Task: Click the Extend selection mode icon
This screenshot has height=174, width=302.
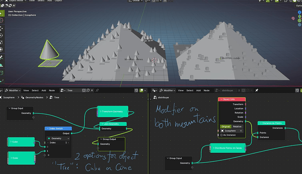Action: pos(3,5)
